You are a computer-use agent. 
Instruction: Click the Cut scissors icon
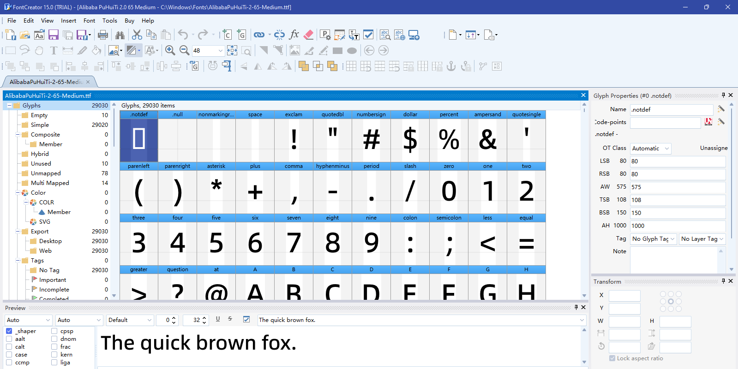[x=137, y=35]
